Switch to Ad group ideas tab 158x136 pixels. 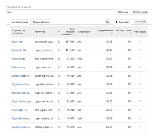[20, 22]
